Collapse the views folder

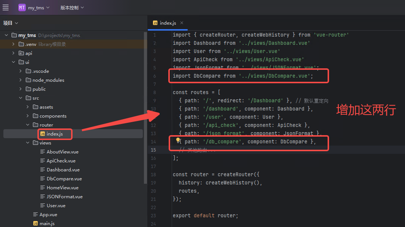(28, 143)
